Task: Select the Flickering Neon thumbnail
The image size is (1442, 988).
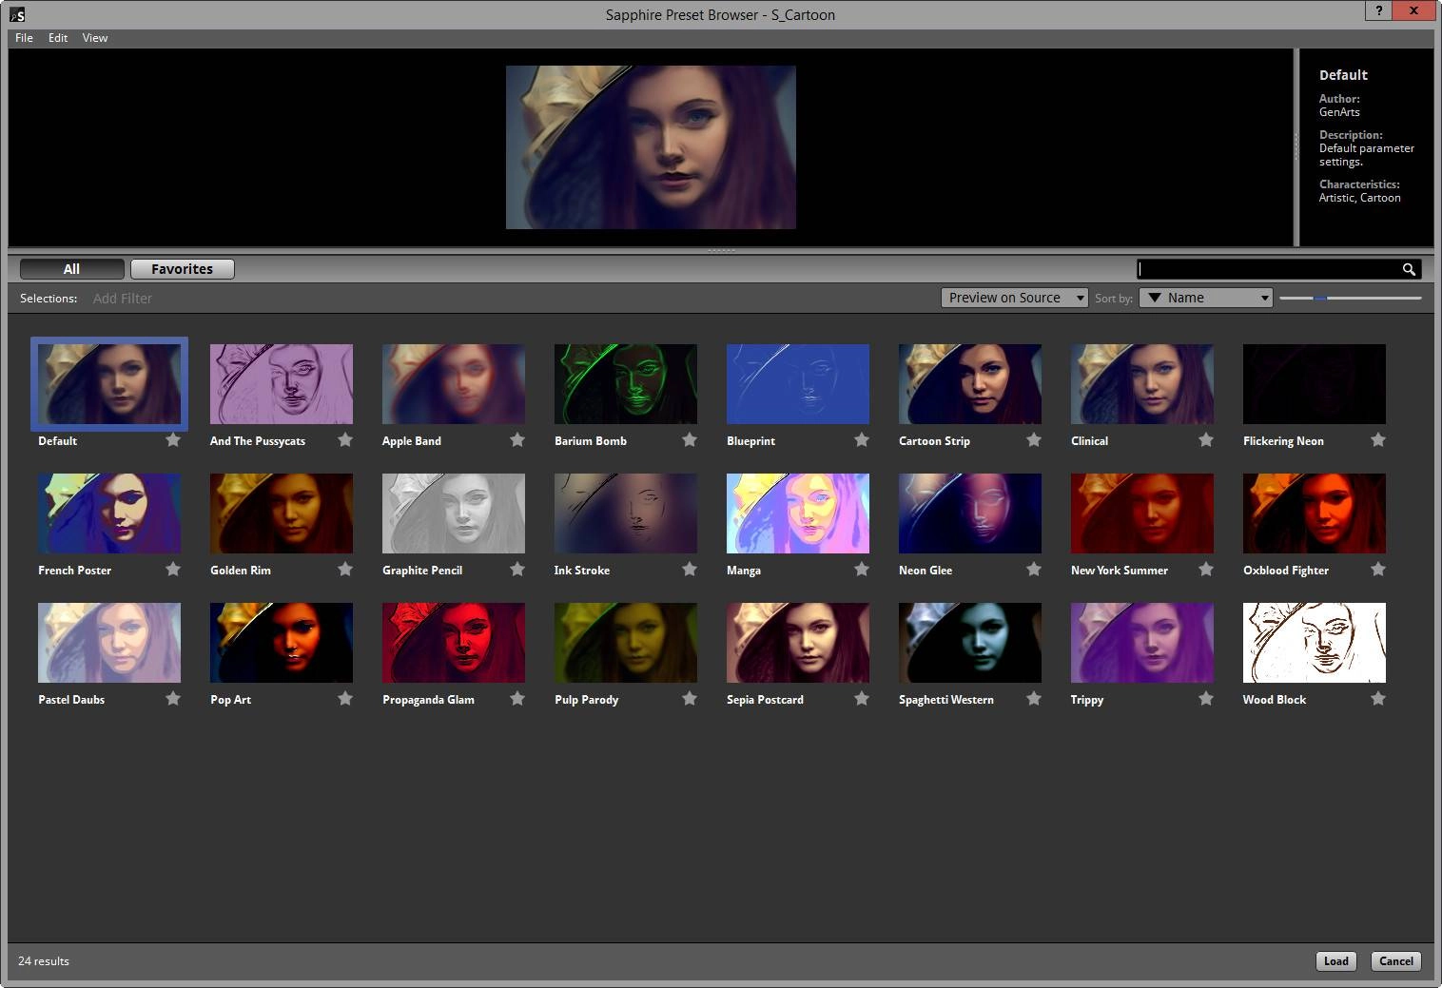Action: [x=1315, y=384]
